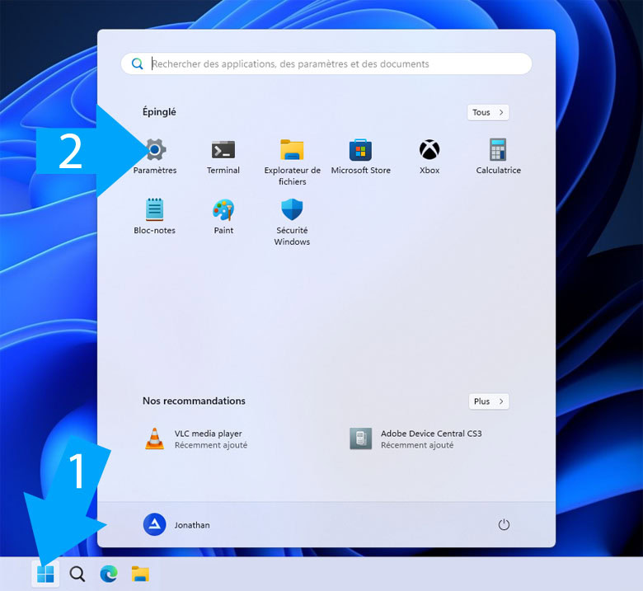Launch the Xbox app
This screenshot has width=643, height=591.
point(429,157)
